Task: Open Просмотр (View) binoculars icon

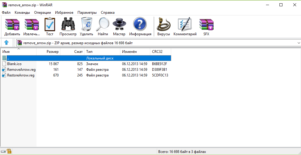Action: pyautogui.click(x=68, y=24)
